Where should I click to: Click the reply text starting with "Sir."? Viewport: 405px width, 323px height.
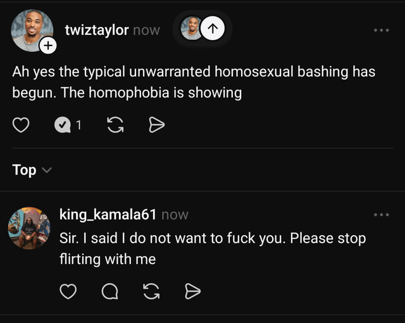coord(212,249)
